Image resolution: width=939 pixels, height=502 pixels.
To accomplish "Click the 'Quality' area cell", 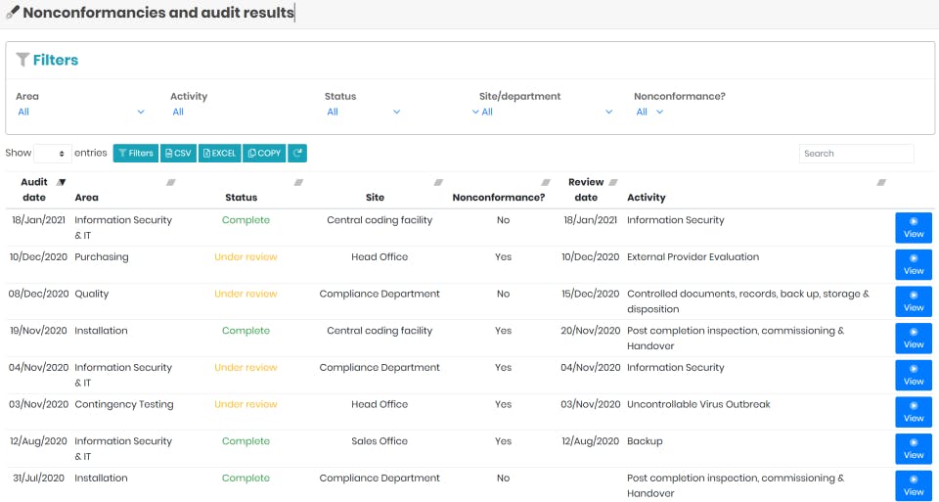I will pos(92,295).
